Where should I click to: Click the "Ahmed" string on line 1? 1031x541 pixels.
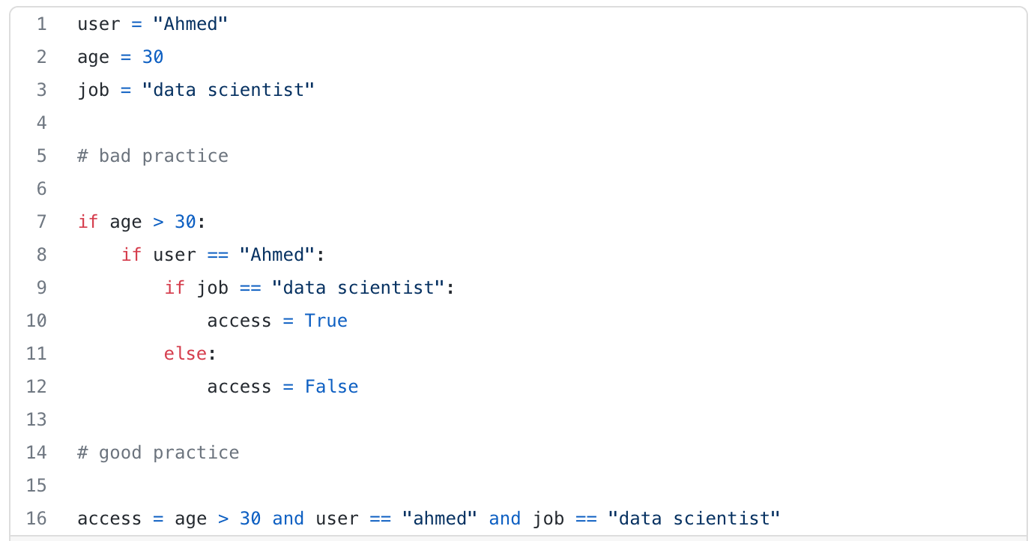[x=190, y=24]
